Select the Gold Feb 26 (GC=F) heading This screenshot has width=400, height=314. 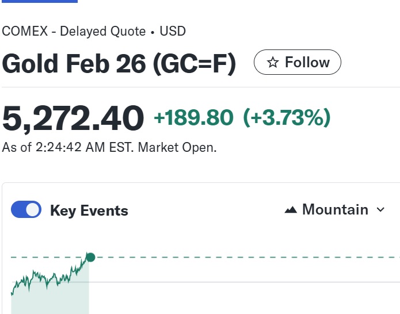119,63
